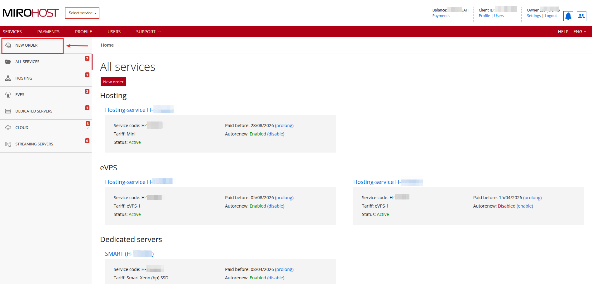Click the Logout link
592x284 pixels.
(551, 16)
